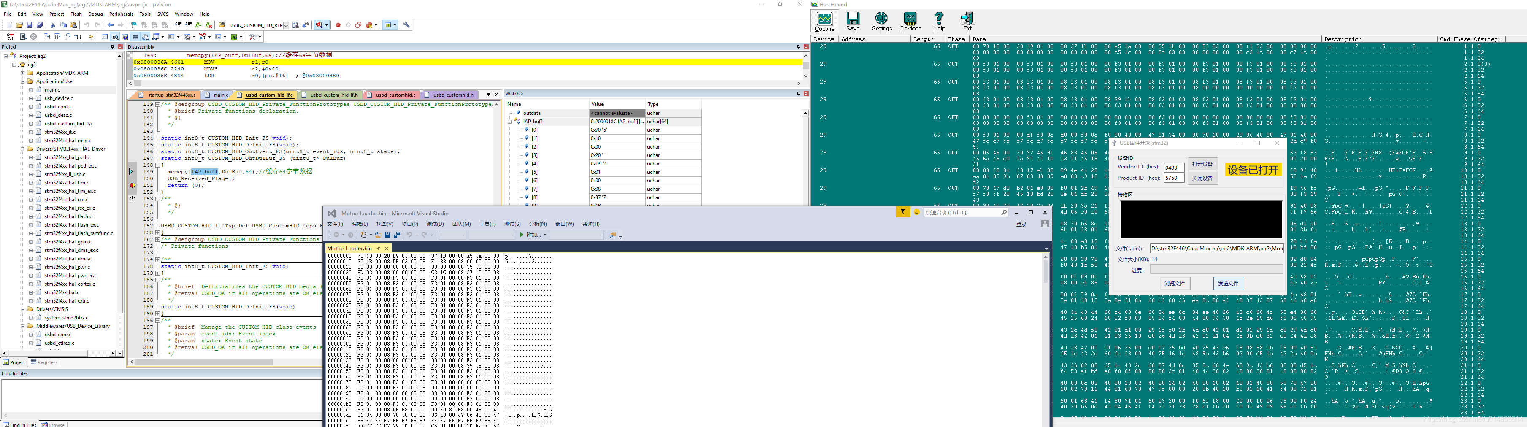Click the Show Next Statement yellow arrow
This screenshot has height=427, width=1527.
tap(91, 37)
